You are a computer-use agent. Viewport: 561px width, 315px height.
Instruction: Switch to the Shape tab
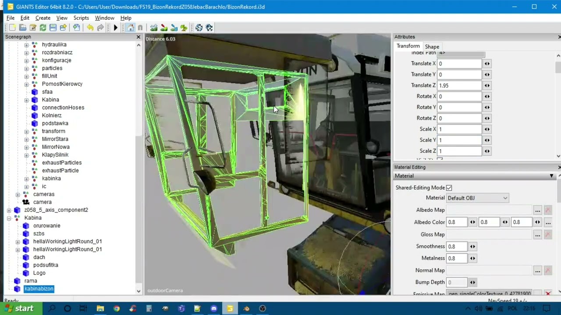(x=432, y=46)
